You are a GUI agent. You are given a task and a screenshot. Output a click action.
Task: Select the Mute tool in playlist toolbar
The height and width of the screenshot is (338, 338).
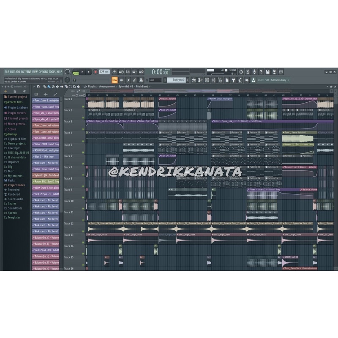point(57,87)
